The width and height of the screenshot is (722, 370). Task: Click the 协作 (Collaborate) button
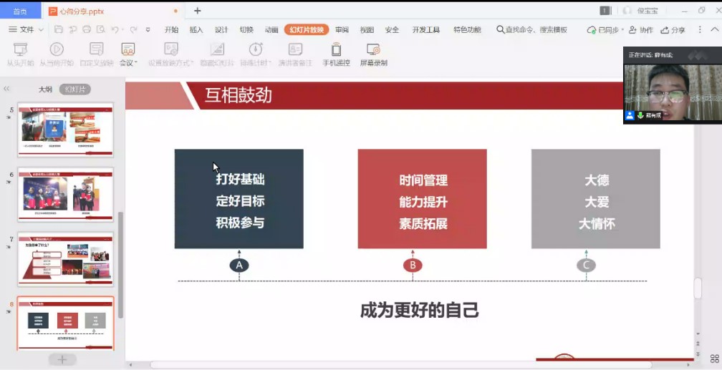coord(641,30)
